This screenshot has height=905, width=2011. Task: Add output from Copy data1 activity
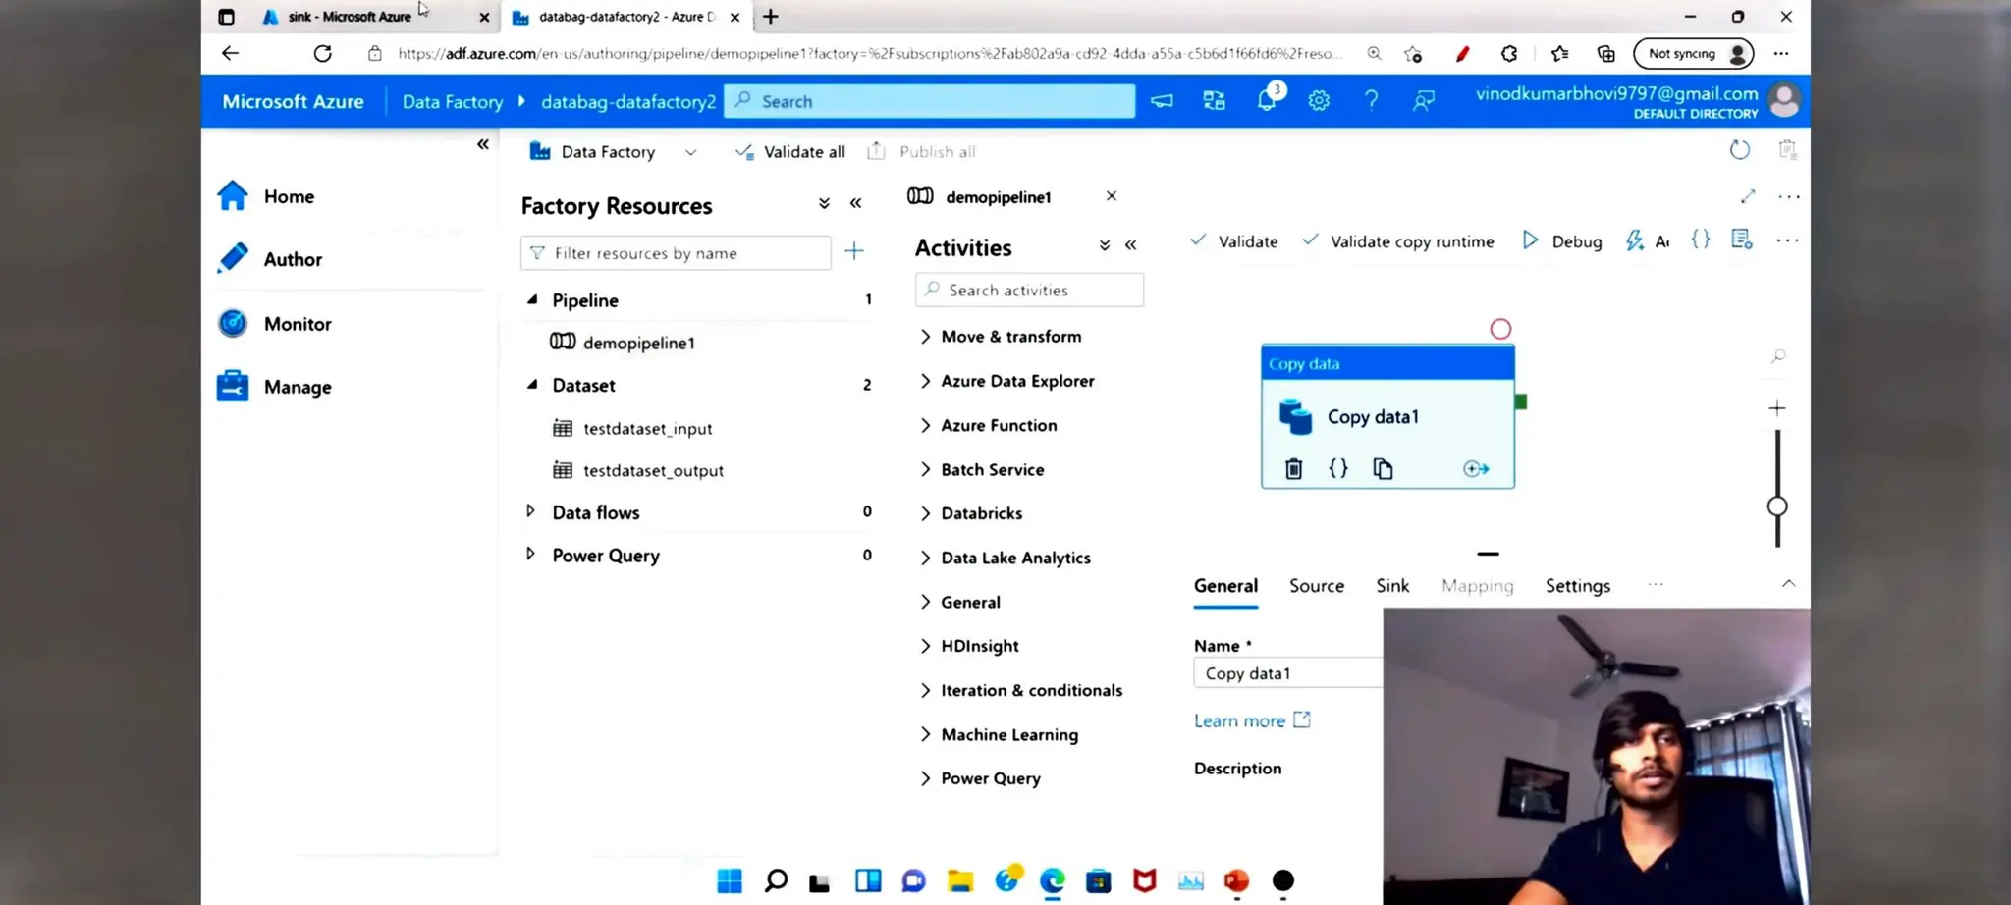pyautogui.click(x=1476, y=469)
